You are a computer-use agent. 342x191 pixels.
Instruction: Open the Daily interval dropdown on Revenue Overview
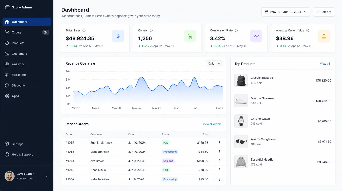[214, 63]
